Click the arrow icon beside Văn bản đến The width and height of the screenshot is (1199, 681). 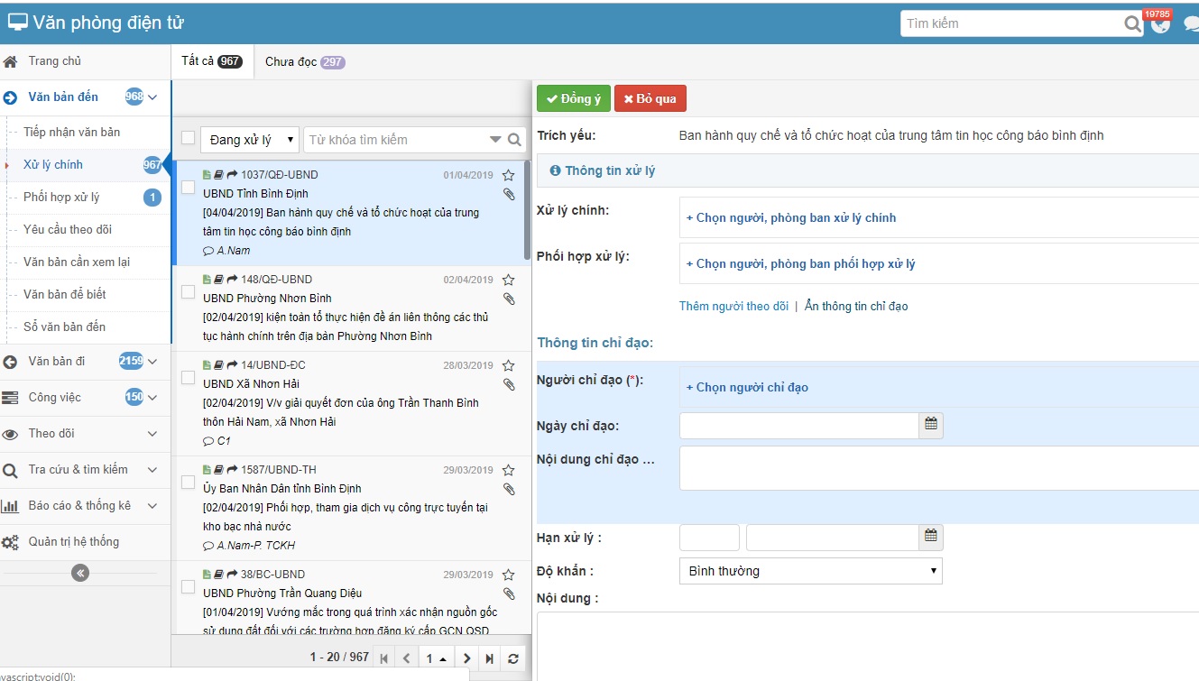10,97
